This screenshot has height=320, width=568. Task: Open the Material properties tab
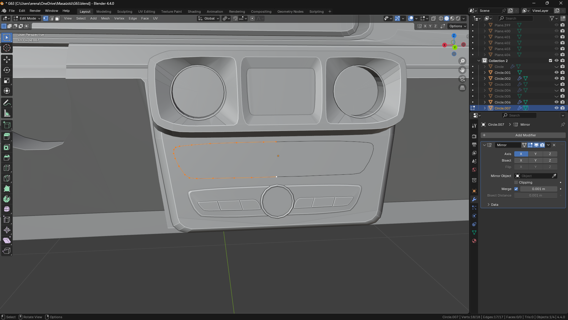(474, 241)
